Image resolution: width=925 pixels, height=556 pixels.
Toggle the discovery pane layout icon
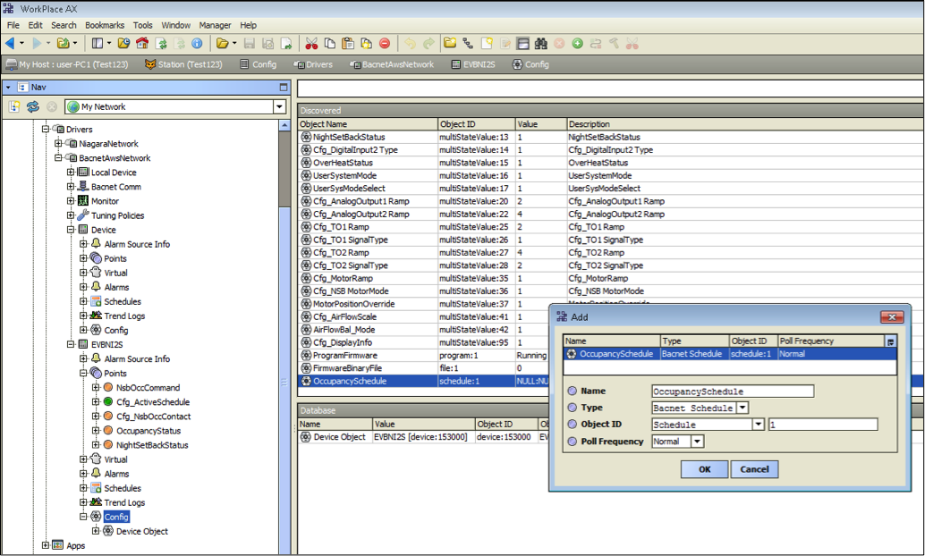tap(522, 44)
